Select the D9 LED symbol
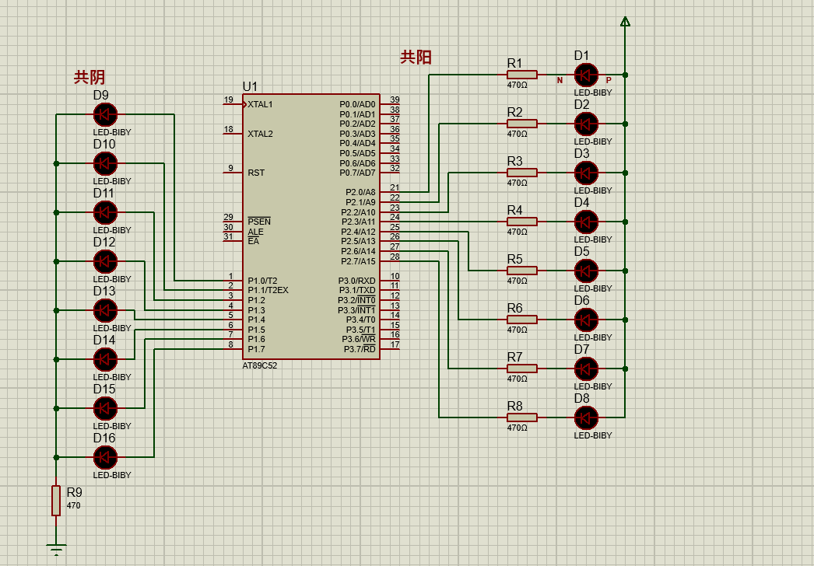 coord(105,114)
